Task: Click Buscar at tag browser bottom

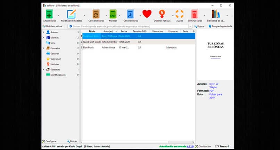Action: click(72, 141)
